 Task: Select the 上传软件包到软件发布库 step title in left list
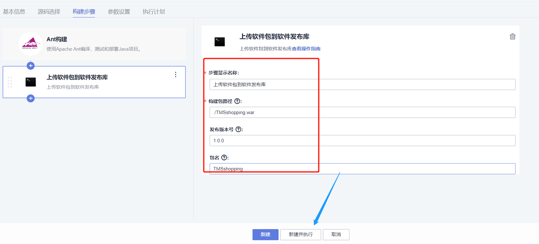[77, 77]
